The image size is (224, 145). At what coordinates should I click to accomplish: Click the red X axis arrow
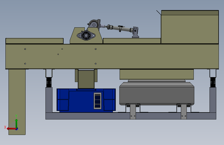point(11,129)
